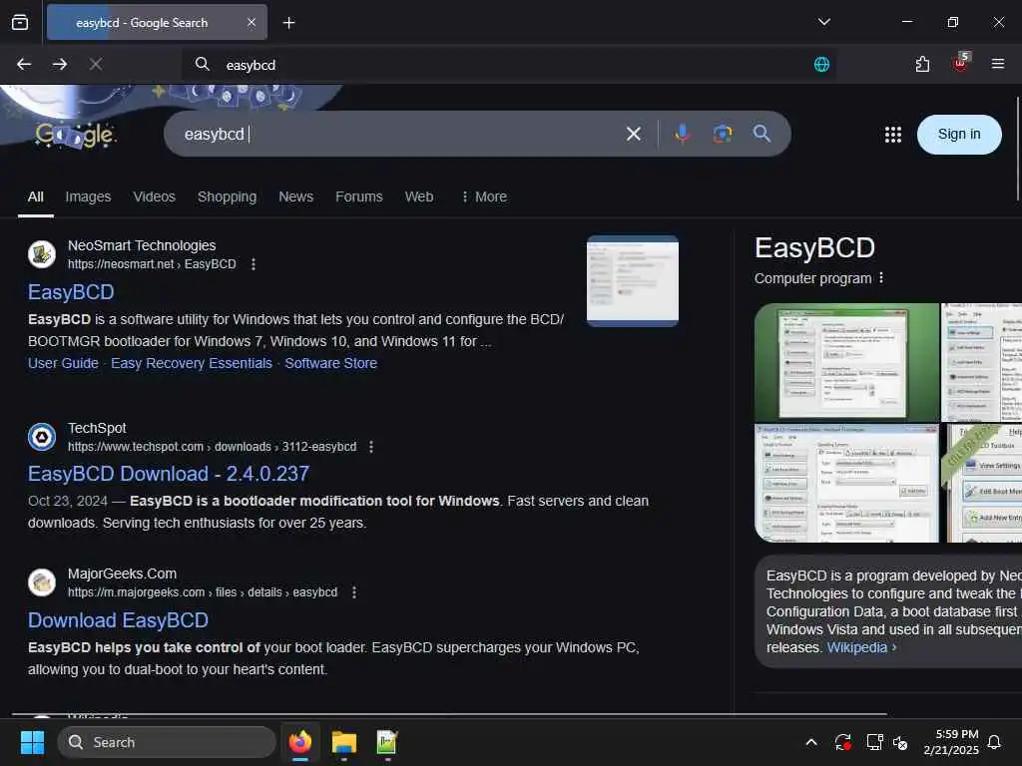
Task: Click the EasyBCD knowledge panel title
Action: [x=814, y=248]
